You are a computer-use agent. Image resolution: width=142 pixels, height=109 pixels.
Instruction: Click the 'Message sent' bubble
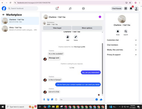click(54, 58)
